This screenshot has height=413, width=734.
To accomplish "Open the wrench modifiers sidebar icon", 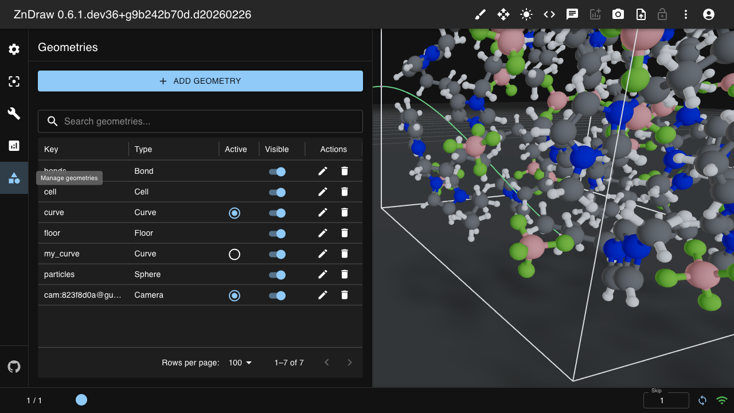I will 14,114.
